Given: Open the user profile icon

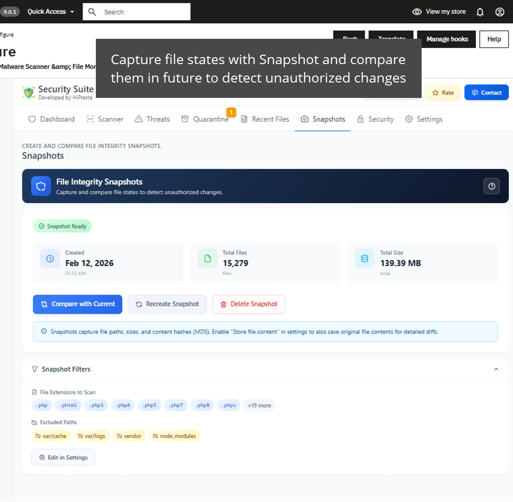Looking at the screenshot, I should pyautogui.click(x=499, y=12).
